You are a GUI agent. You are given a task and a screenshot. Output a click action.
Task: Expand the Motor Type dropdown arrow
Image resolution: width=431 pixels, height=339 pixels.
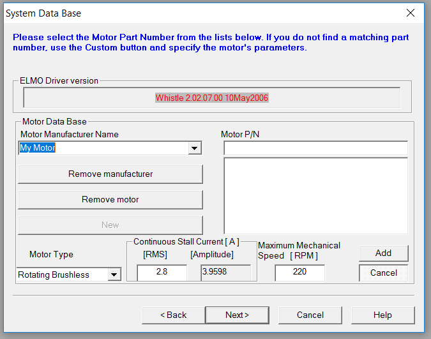pos(114,275)
